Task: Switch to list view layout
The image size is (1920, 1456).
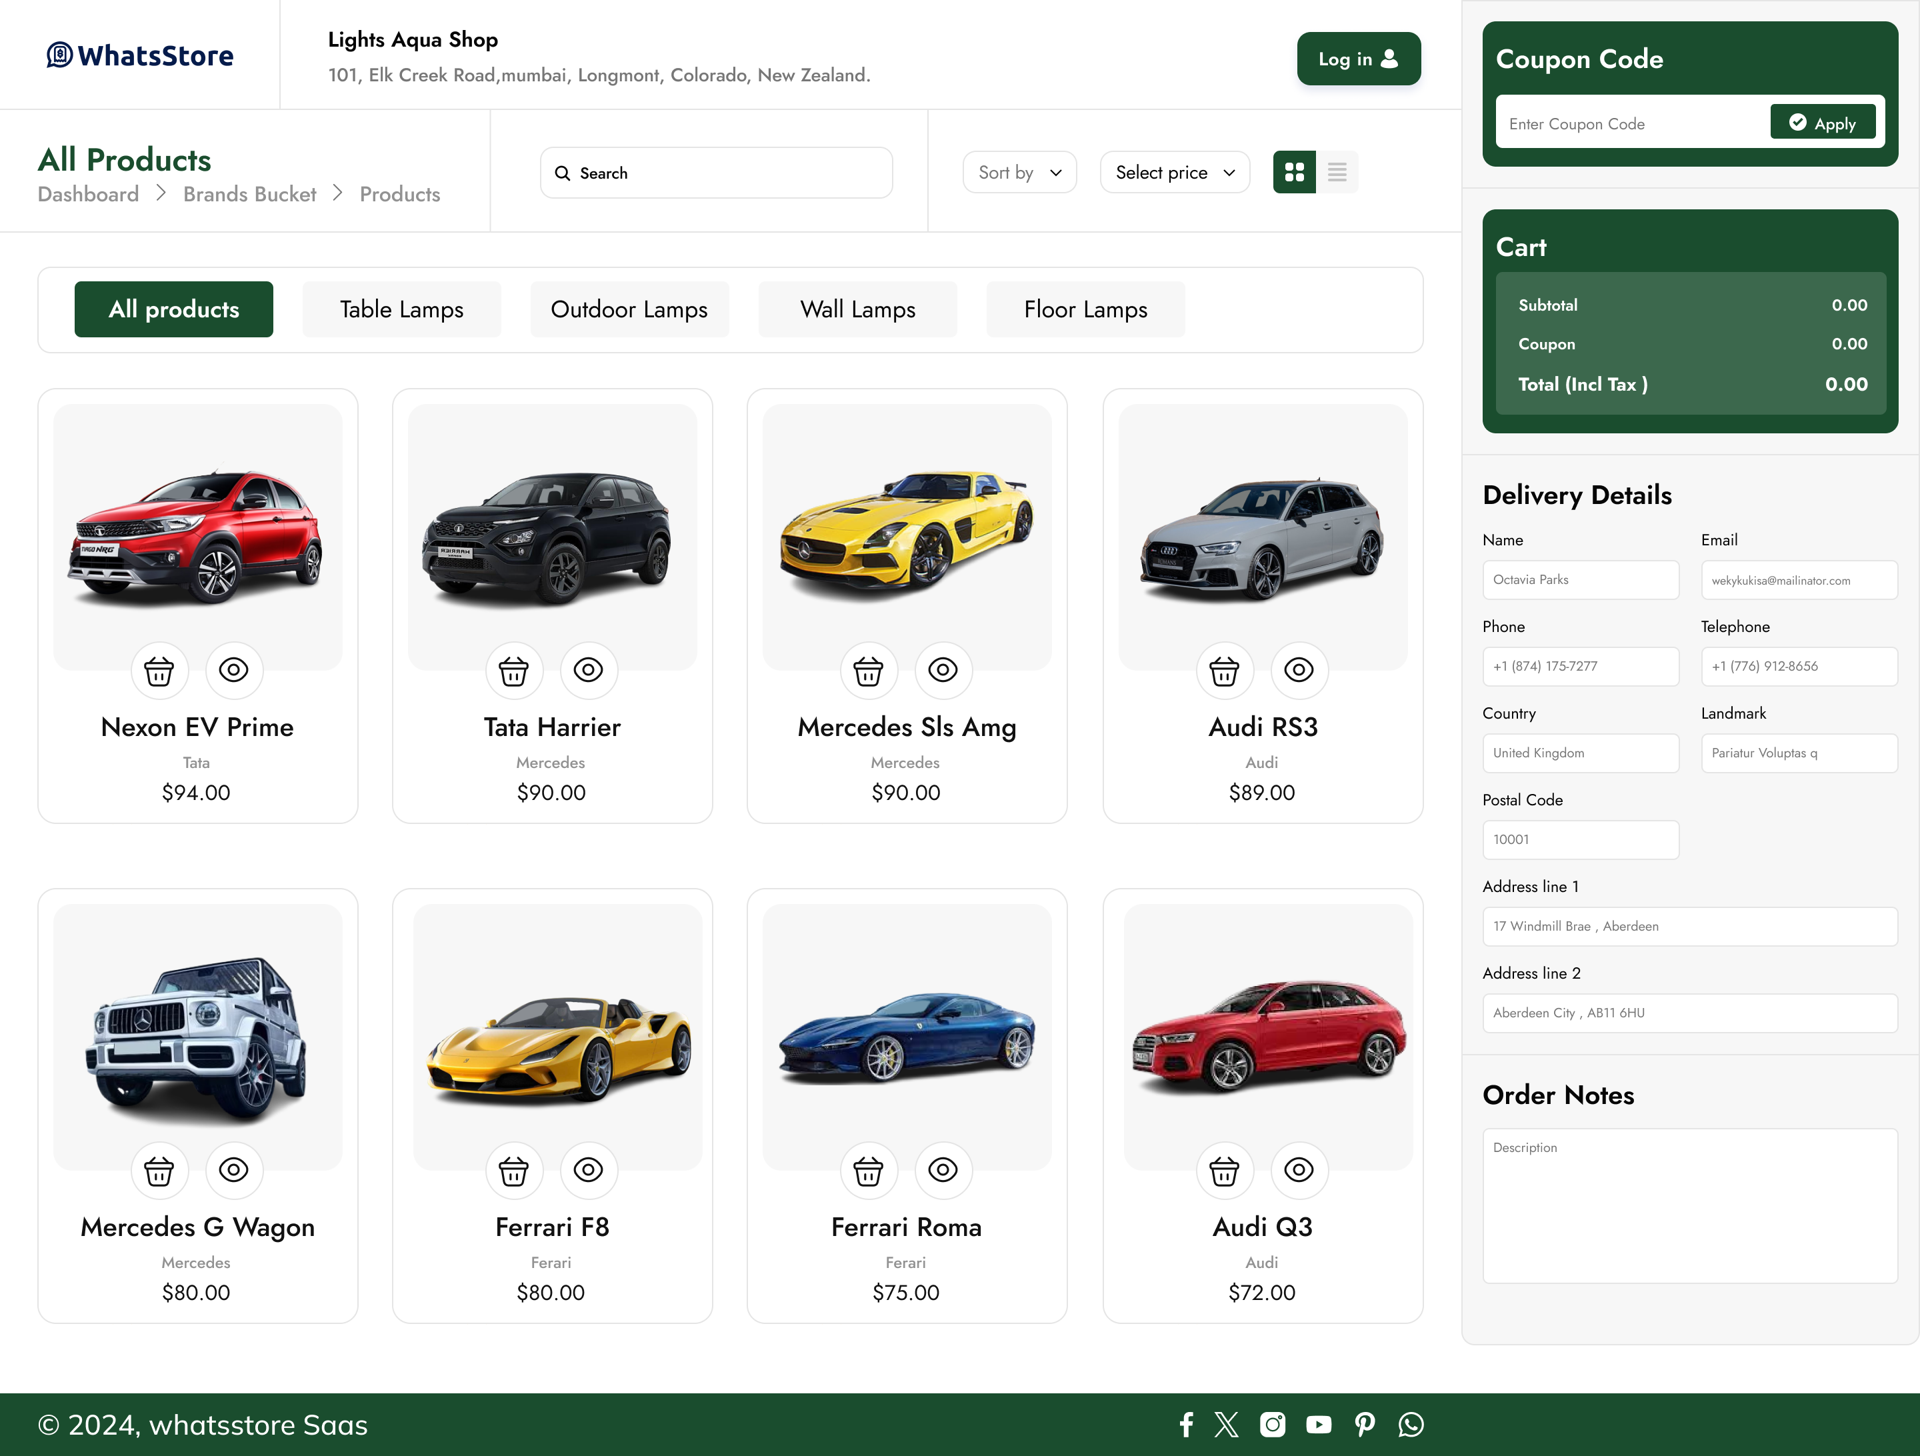Action: tap(1337, 173)
